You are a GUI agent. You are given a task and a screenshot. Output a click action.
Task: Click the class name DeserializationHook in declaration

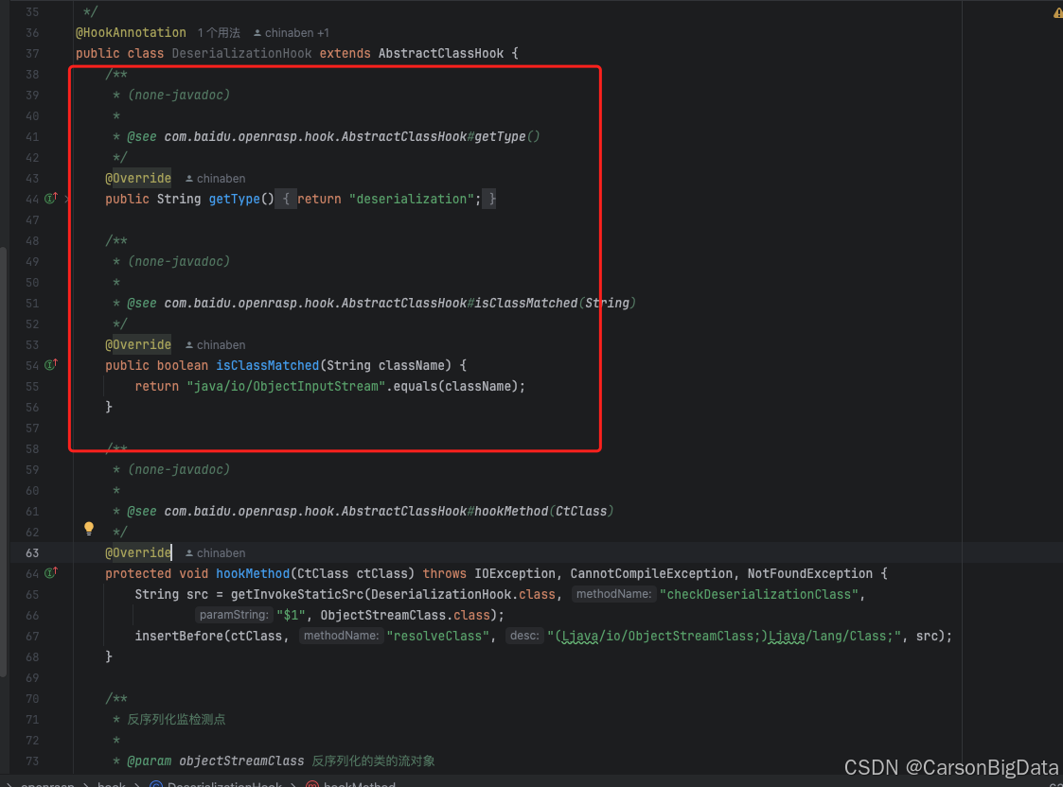coord(241,54)
